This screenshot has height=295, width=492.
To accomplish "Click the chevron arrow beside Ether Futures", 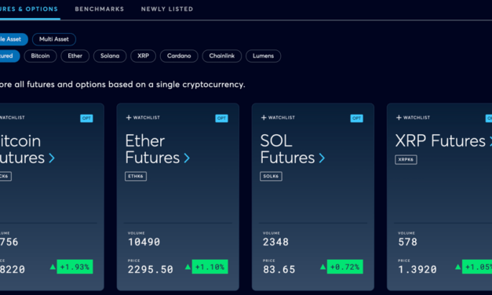I will [x=187, y=158].
